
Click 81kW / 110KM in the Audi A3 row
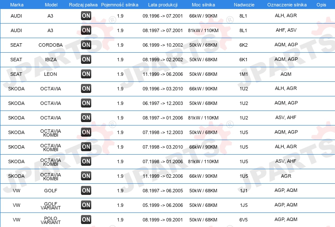point(203,30)
